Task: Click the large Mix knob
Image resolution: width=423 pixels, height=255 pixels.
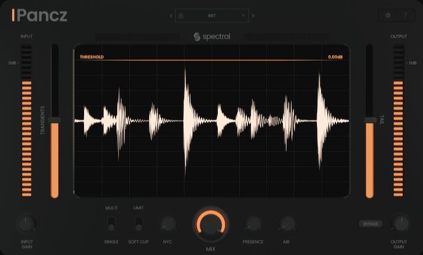Action: click(x=211, y=224)
